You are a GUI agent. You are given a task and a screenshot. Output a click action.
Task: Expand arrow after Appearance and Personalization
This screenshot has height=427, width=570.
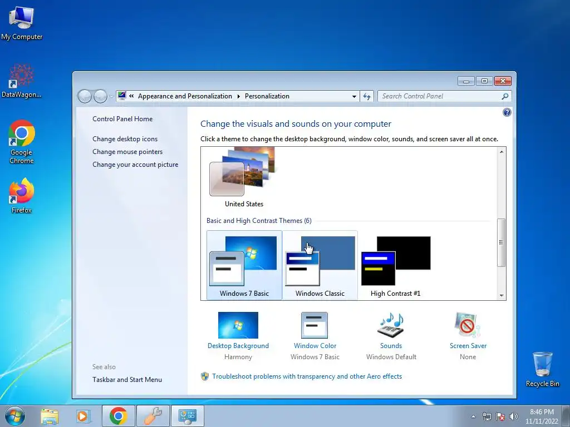click(x=238, y=96)
